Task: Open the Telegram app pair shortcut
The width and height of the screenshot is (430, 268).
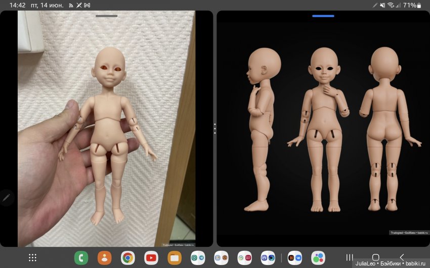Action: click(198, 257)
